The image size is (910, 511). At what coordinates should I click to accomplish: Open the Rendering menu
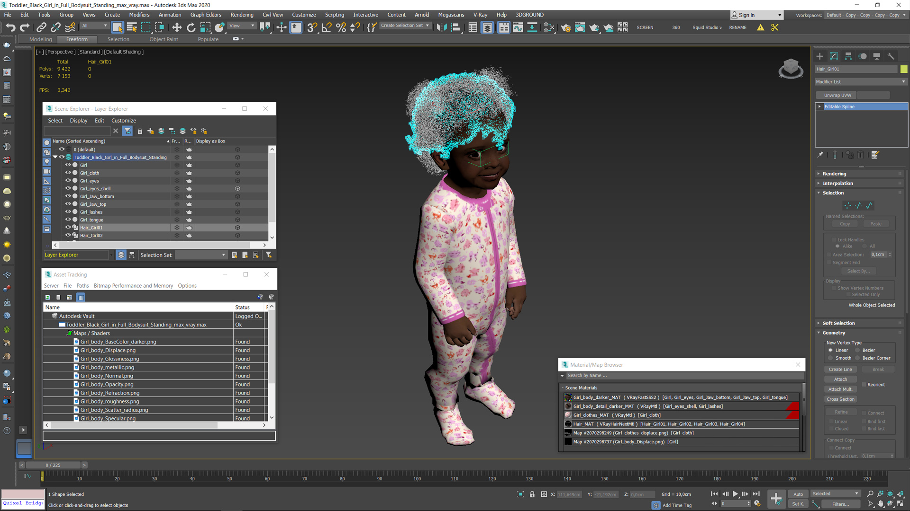[242, 15]
